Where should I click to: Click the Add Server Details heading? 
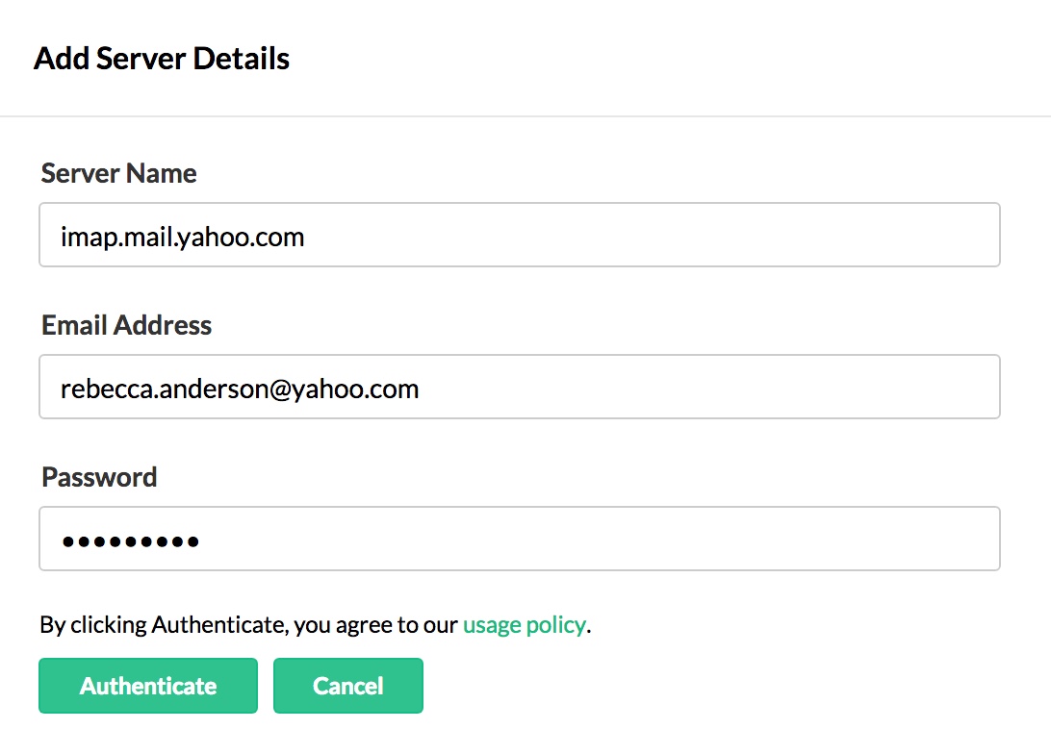pyautogui.click(x=162, y=59)
